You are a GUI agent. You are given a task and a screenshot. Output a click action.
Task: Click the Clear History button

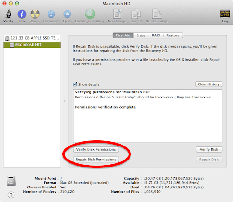point(209,84)
